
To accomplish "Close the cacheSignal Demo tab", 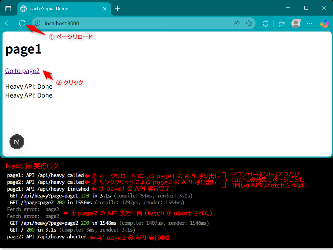I will click(105, 9).
